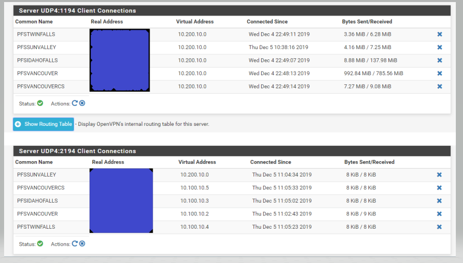Stop the UDP4:2194 OpenVPN server service
Screen dimensions: 463x263
click(x=82, y=244)
